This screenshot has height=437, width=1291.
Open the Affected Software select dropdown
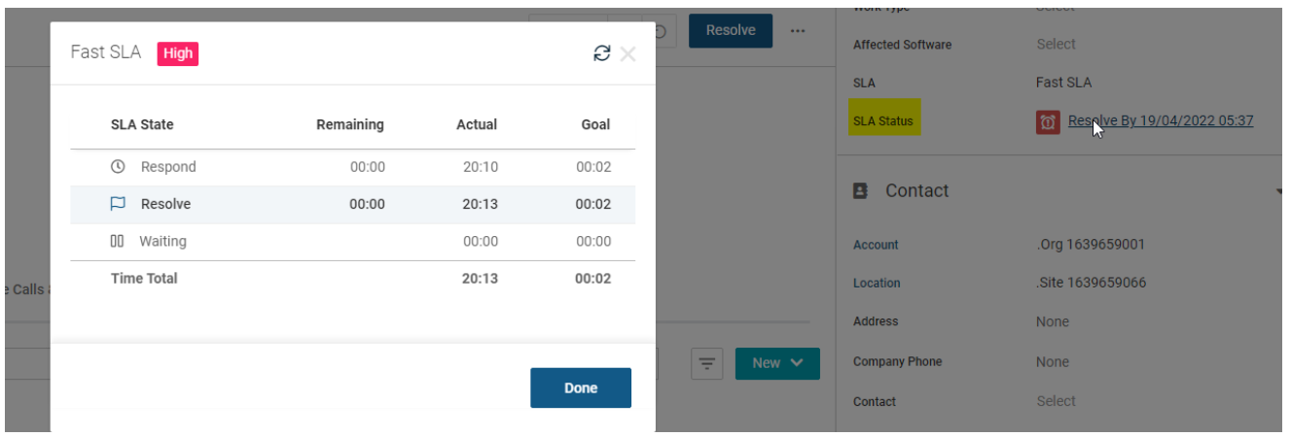1056,44
